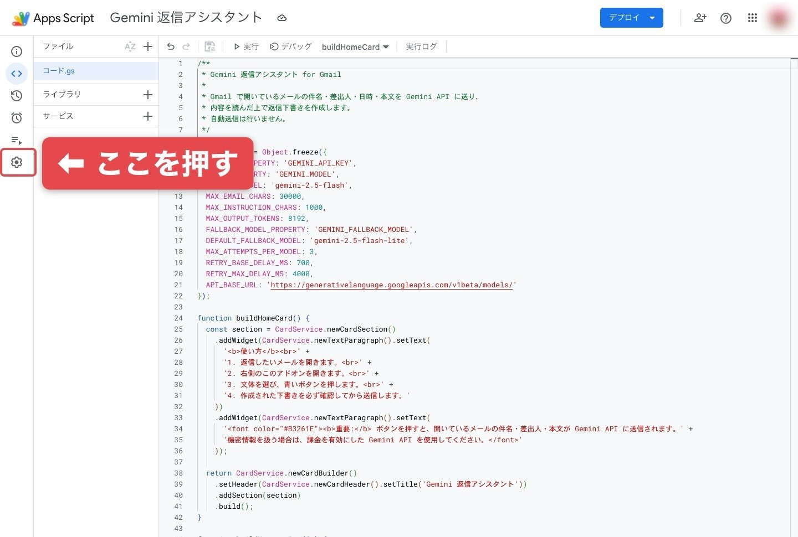Viewport: 798px width, 537px height.
Task: Sort files alphabetically with AZ icon
Action: (x=130, y=47)
